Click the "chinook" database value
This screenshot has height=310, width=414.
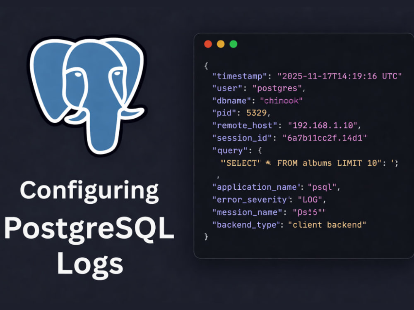click(x=281, y=100)
